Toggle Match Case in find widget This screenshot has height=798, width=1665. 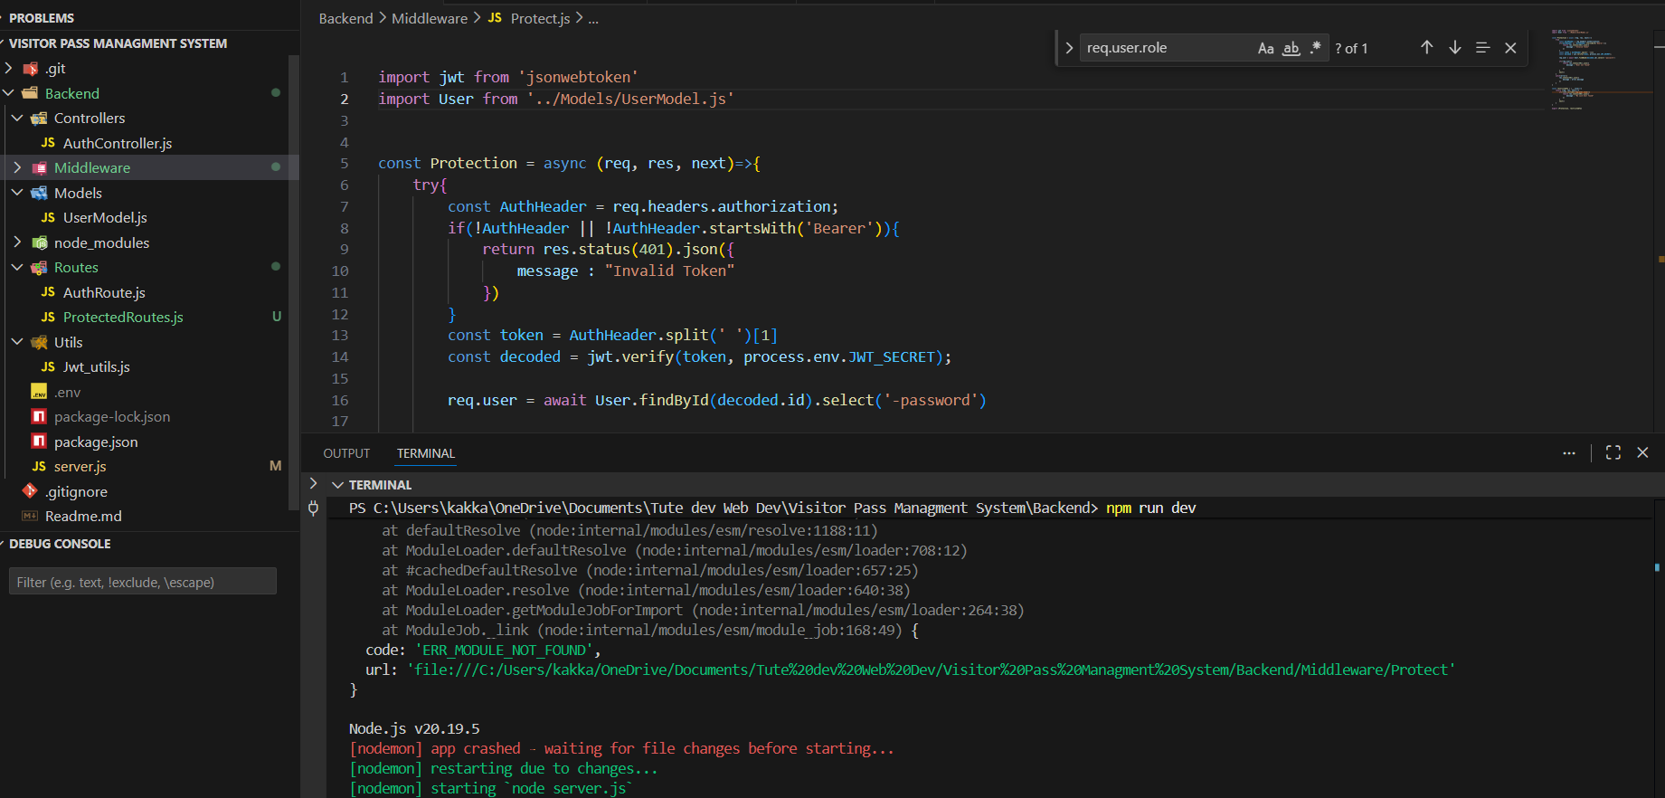pyautogui.click(x=1265, y=49)
